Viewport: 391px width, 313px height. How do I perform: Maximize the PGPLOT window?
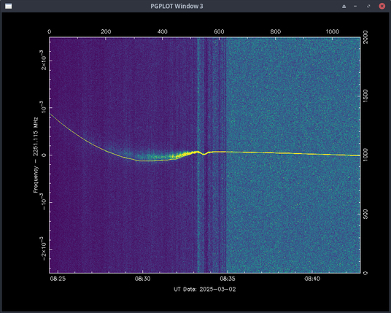pyautogui.click(x=368, y=7)
